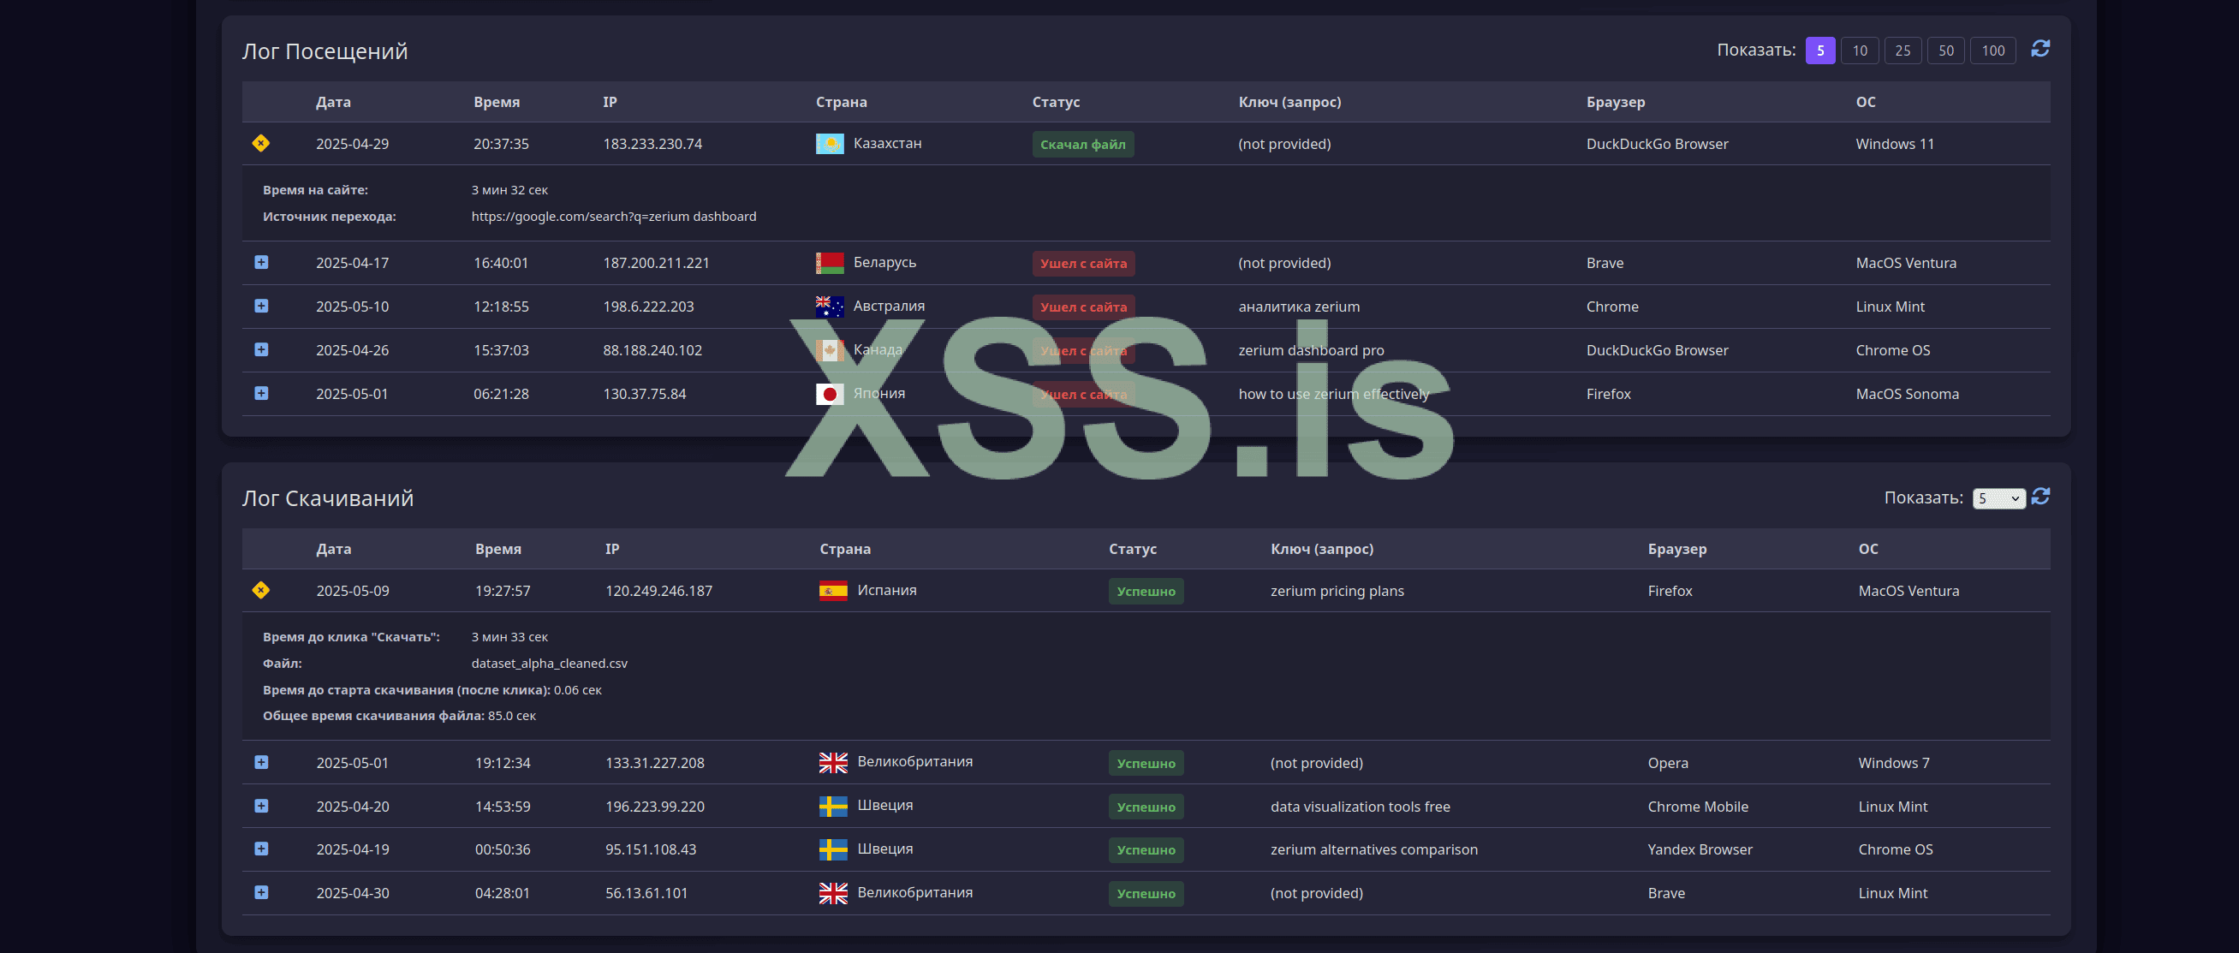Image resolution: width=2239 pixels, height=953 pixels.
Task: Collapse the 2025-05-09 Испания download row
Action: 261,591
